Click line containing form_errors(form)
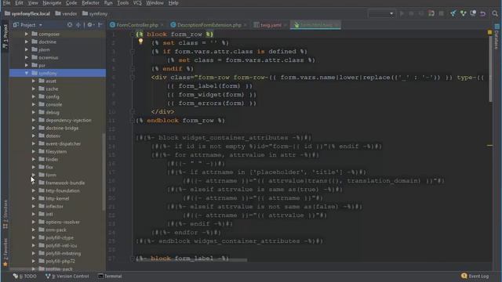 pos(211,103)
